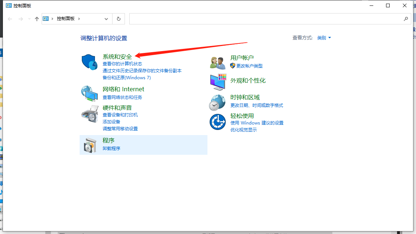This screenshot has height=234, width=416.
Task: Expand the address bar history dropdown
Action: point(106,19)
